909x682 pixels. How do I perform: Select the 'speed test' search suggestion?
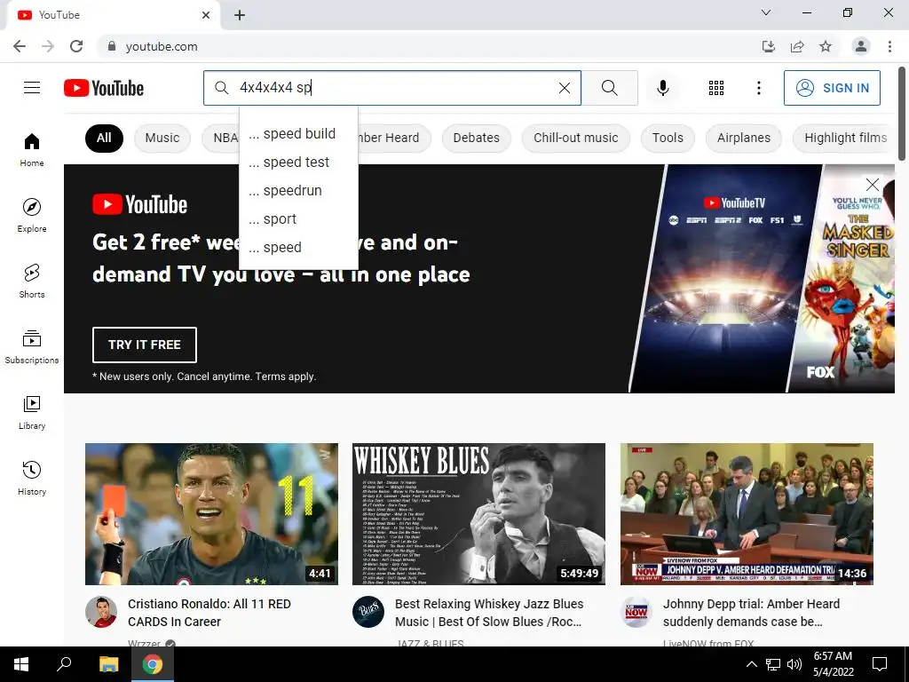298,162
